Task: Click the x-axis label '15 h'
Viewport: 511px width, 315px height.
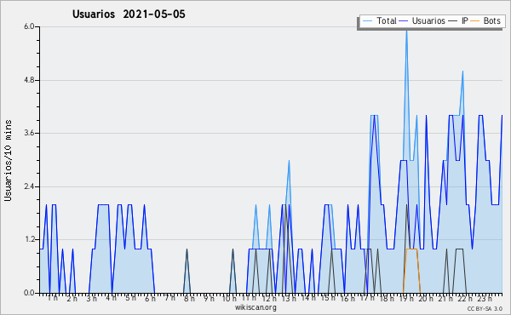Action: click(328, 298)
